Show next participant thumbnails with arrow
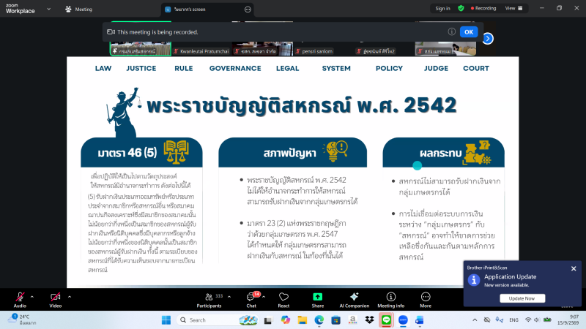The height and width of the screenshot is (329, 586). 488,39
